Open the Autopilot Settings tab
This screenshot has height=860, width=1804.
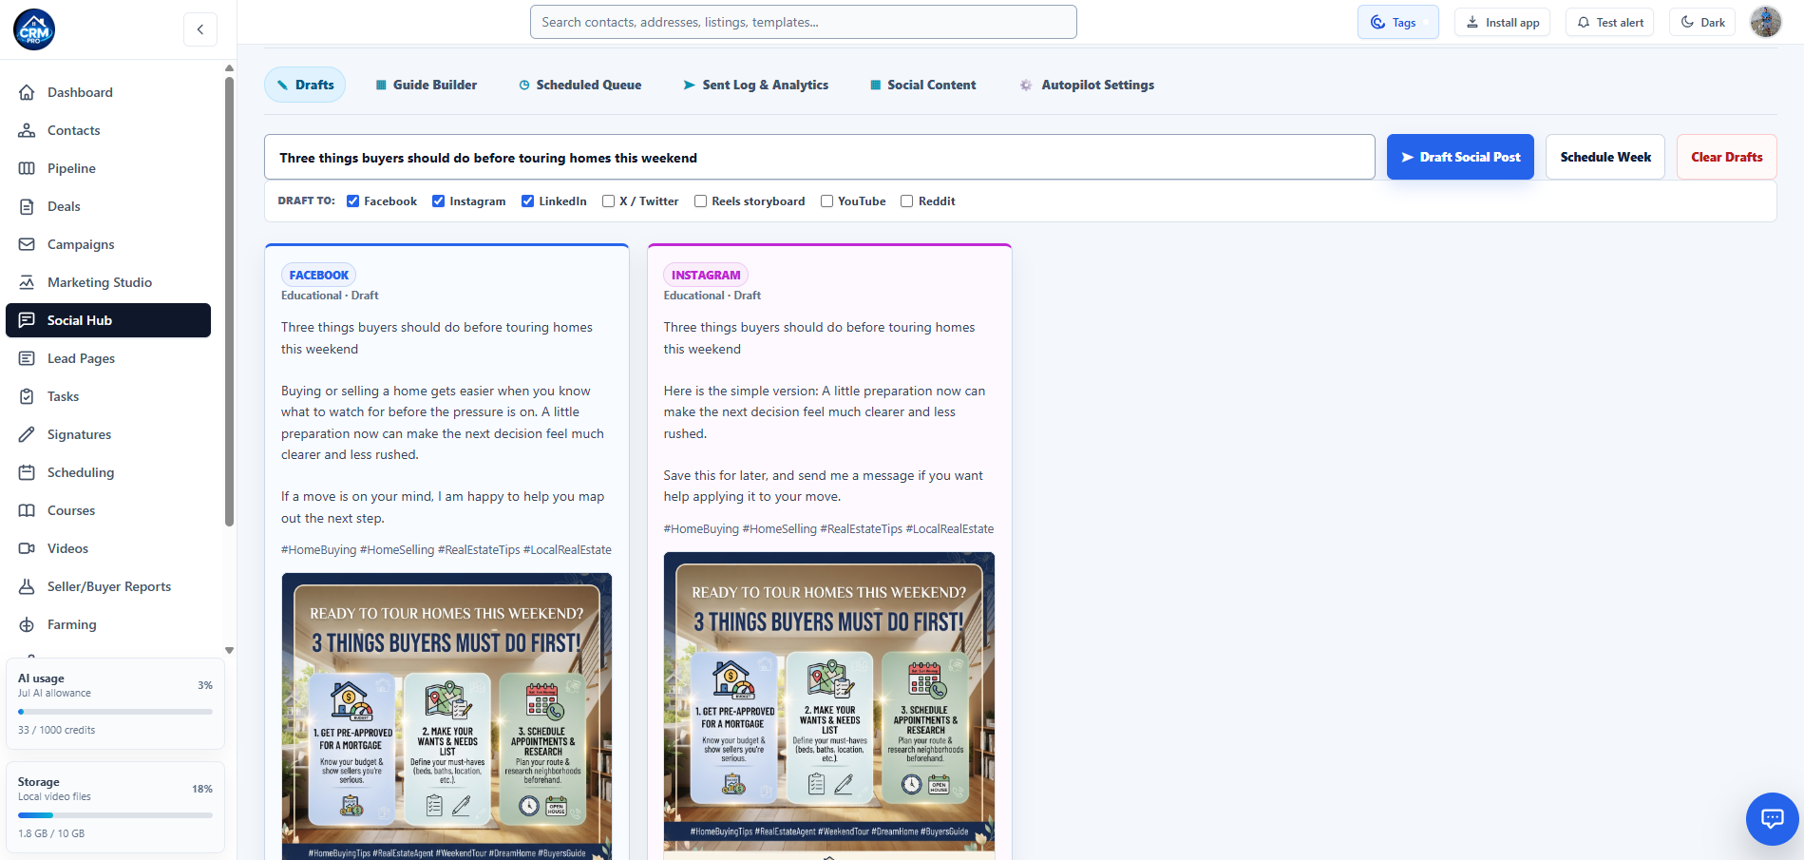pos(1088,85)
